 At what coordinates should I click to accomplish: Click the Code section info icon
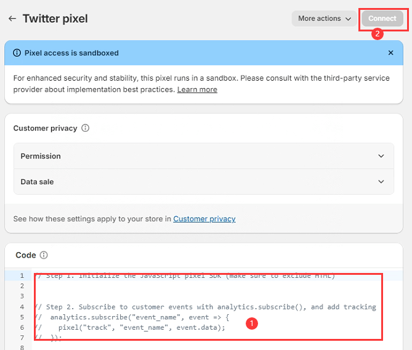(x=44, y=255)
